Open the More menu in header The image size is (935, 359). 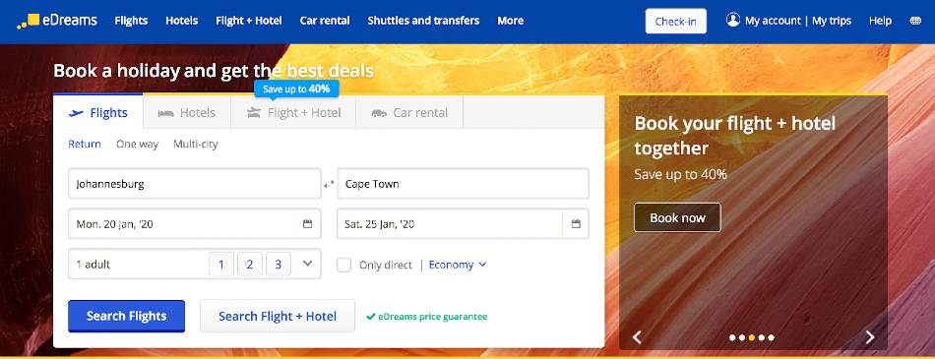[x=511, y=21]
